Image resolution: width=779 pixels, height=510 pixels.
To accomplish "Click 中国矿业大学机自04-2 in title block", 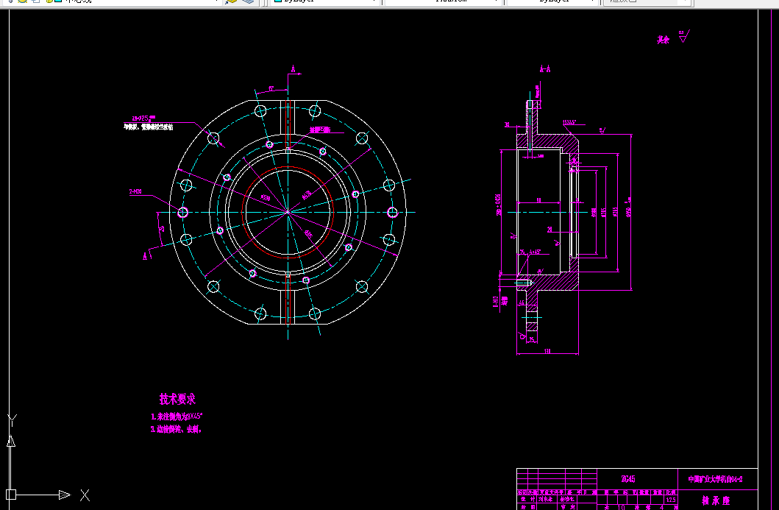I will click(716, 479).
